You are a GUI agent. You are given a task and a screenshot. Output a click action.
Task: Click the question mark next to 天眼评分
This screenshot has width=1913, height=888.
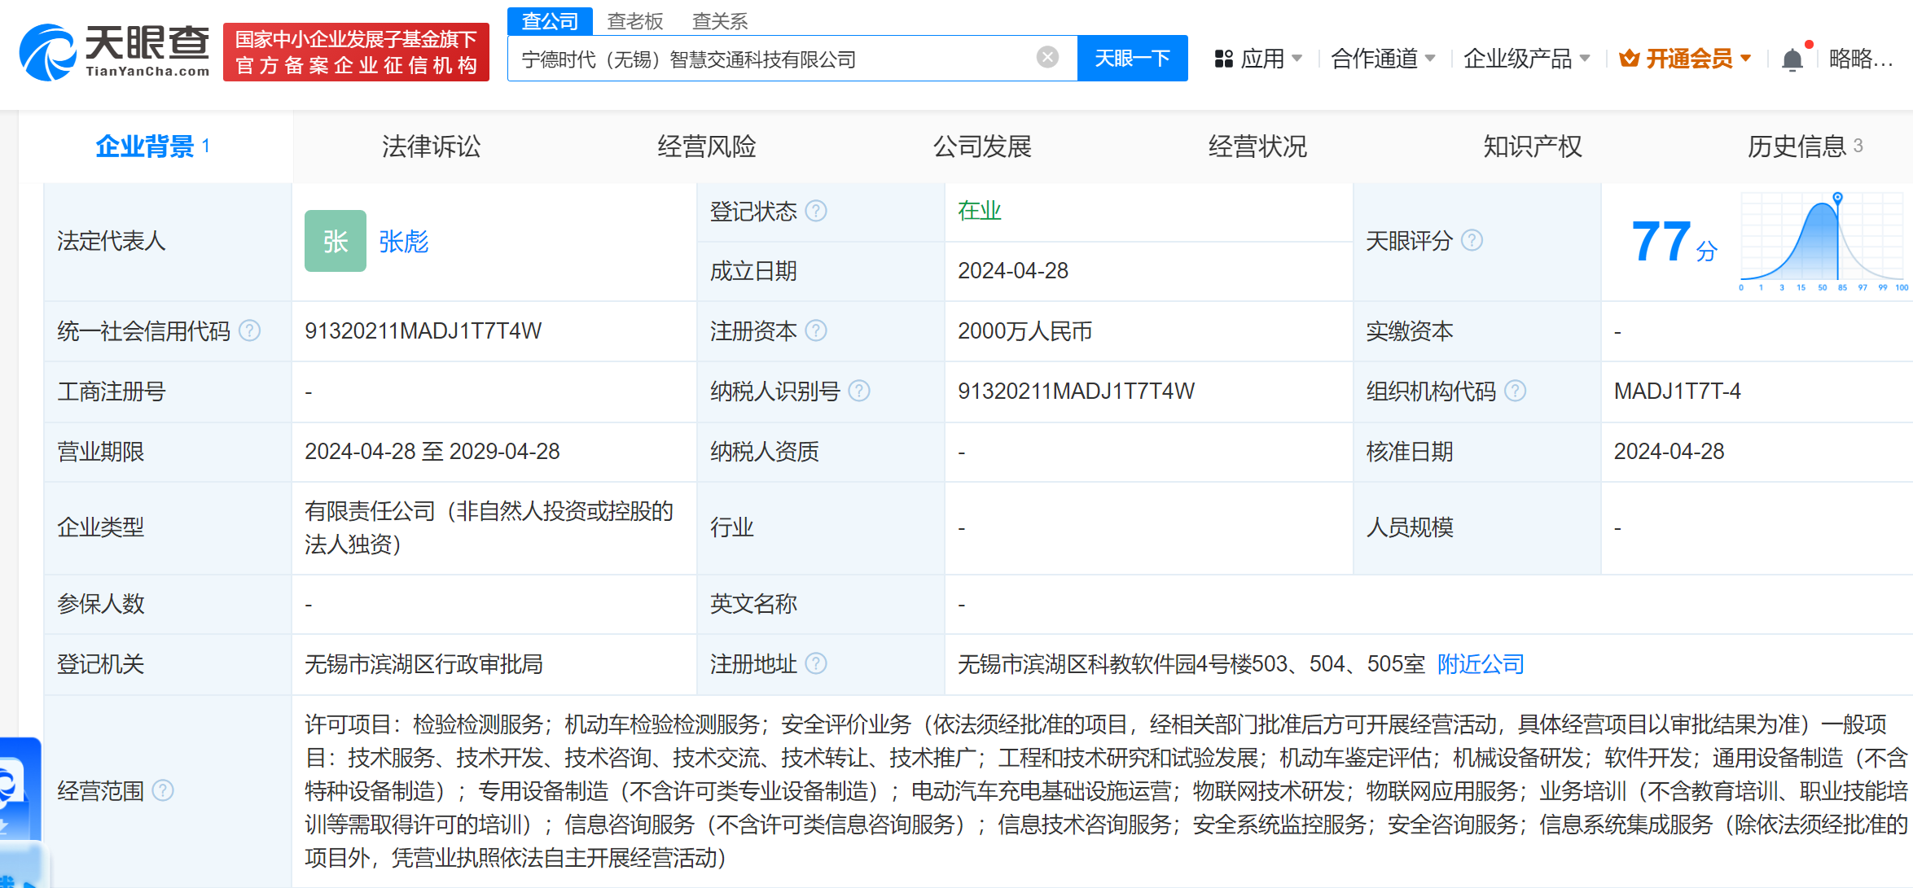[1472, 240]
